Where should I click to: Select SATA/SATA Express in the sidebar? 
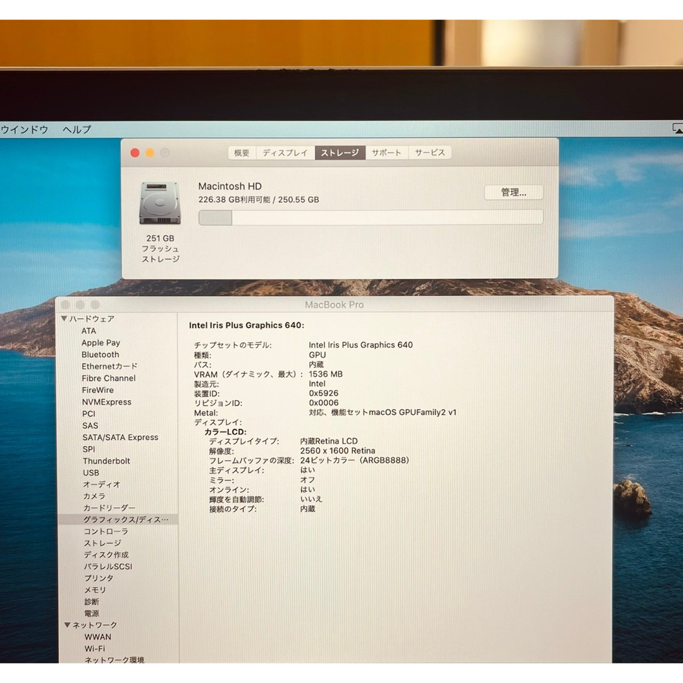click(120, 438)
